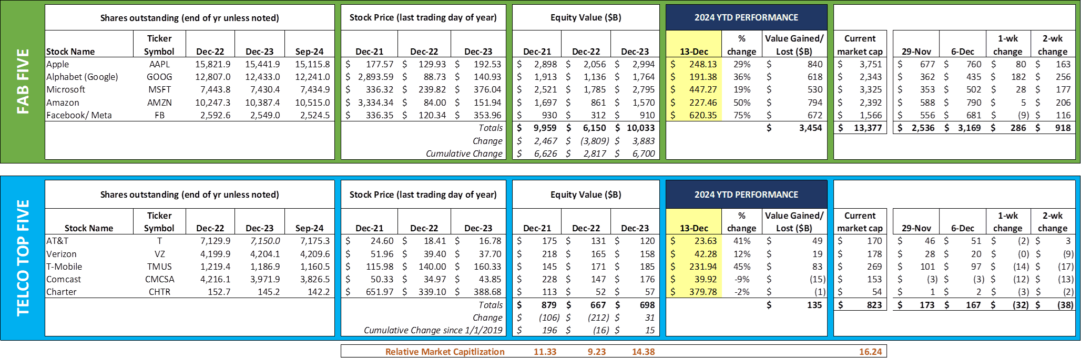
Task: Click Amazon's 50% YTD change cell
Action: pos(741,103)
